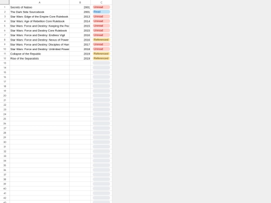
Task: Open the Unread chip for Unlimited Power row
Action: click(x=101, y=49)
